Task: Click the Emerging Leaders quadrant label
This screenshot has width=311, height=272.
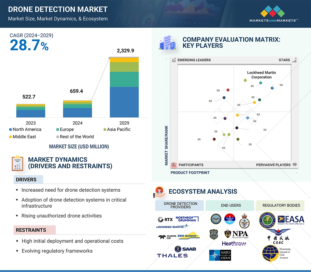Action: click(194, 60)
